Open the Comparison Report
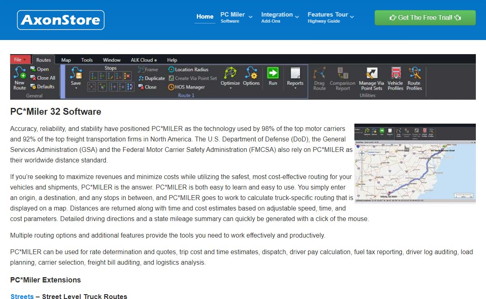486x299 pixels. (343, 79)
